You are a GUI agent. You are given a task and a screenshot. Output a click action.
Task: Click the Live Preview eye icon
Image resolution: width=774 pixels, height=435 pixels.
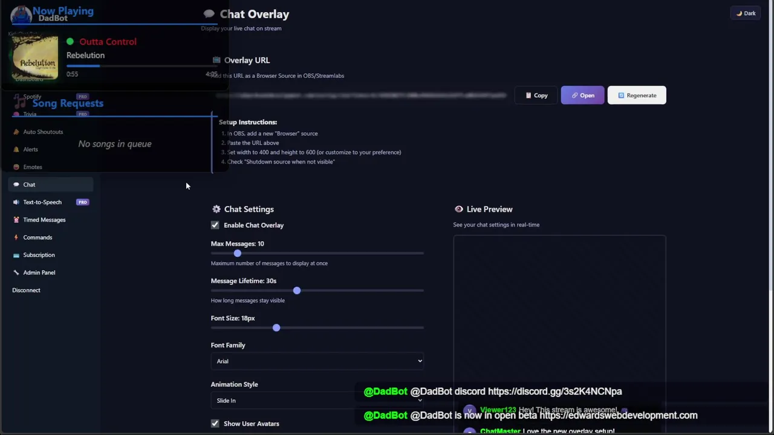pos(459,209)
